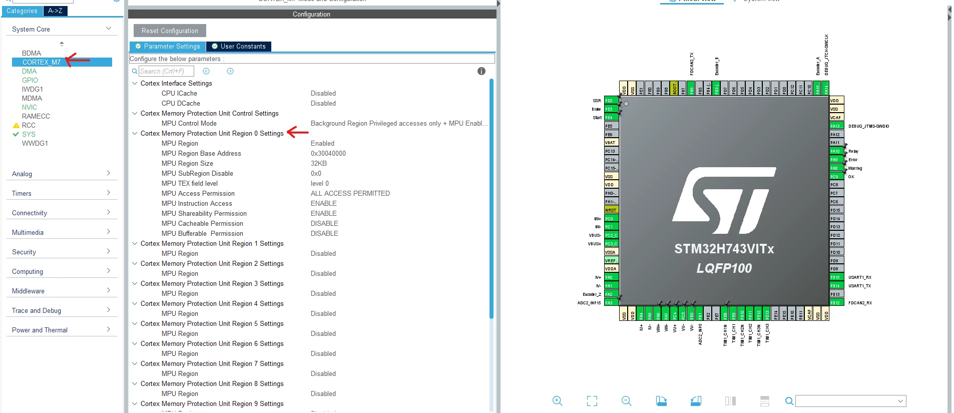Click the info icon in configuration panel
Viewport: 954px width, 413px height.
482,71
